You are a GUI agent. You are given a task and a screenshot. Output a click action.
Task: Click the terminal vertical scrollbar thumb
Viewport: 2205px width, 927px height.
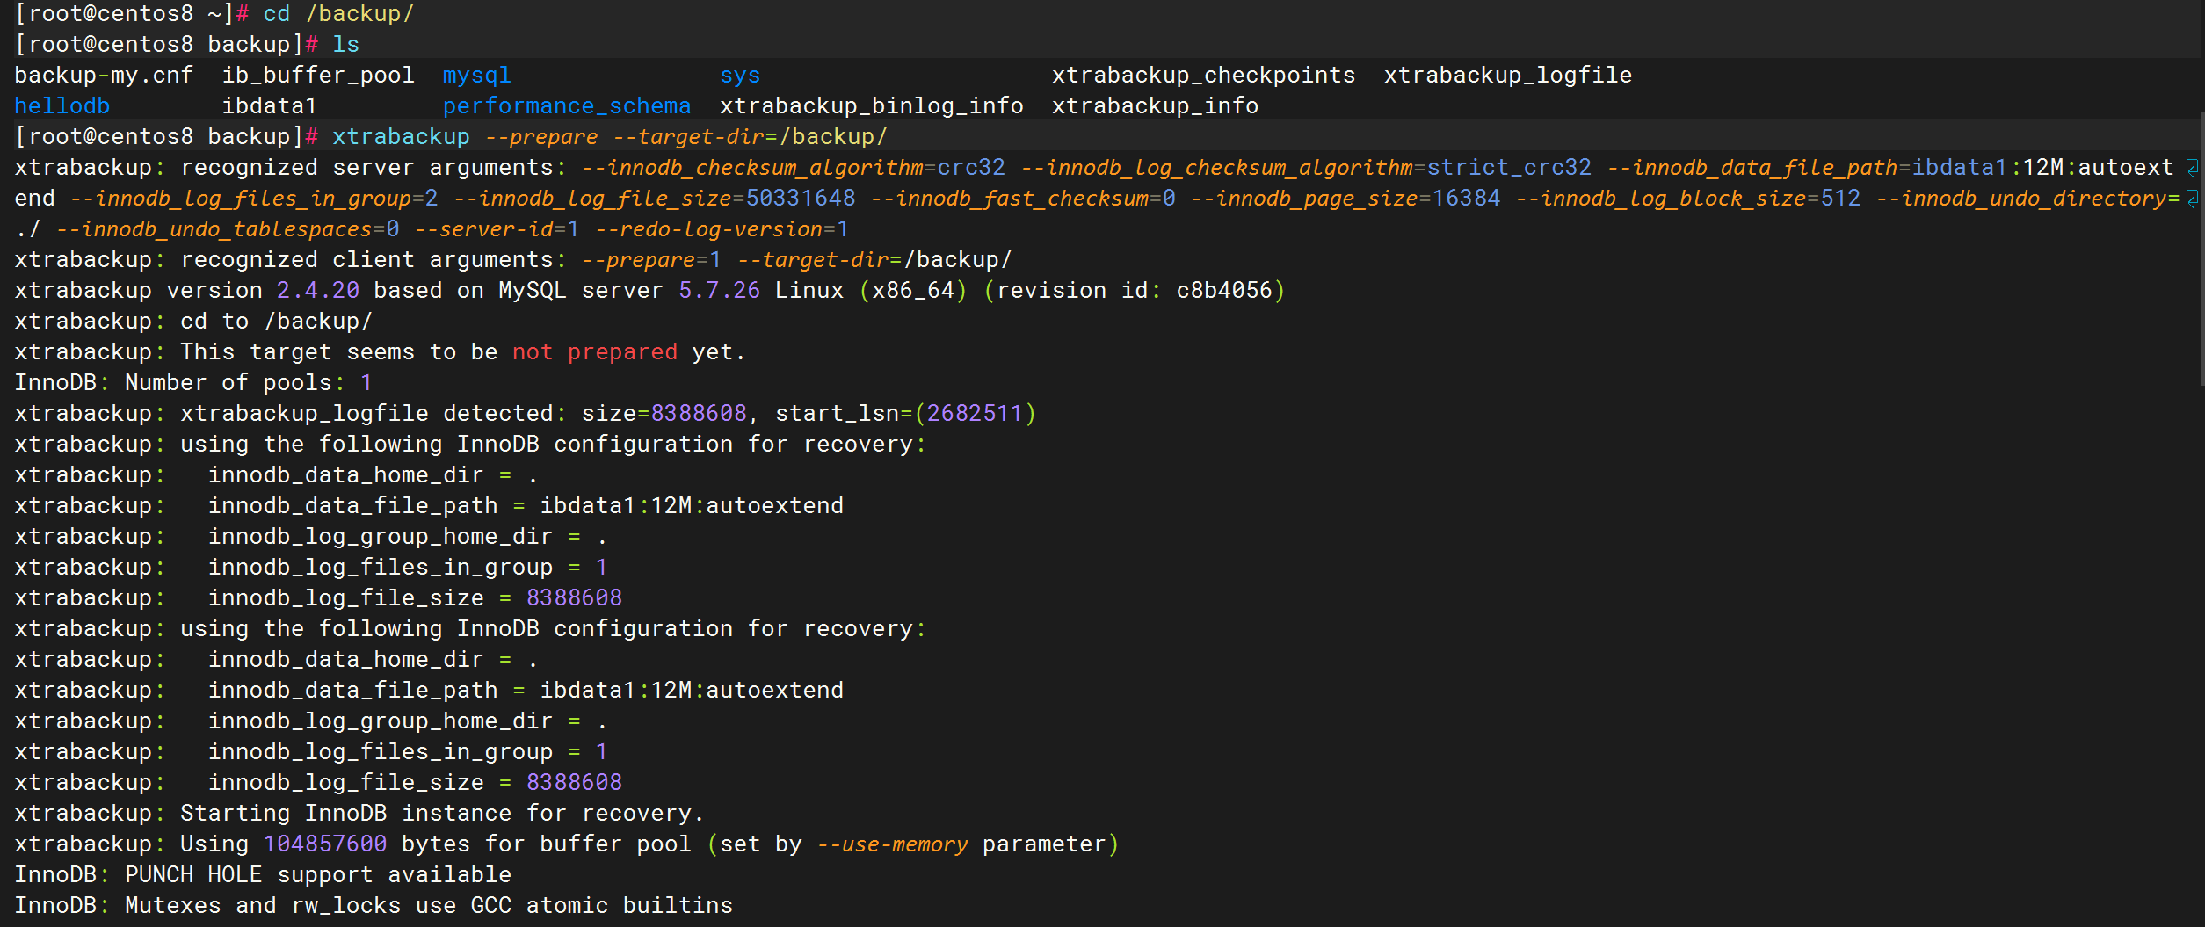coord(2201,248)
